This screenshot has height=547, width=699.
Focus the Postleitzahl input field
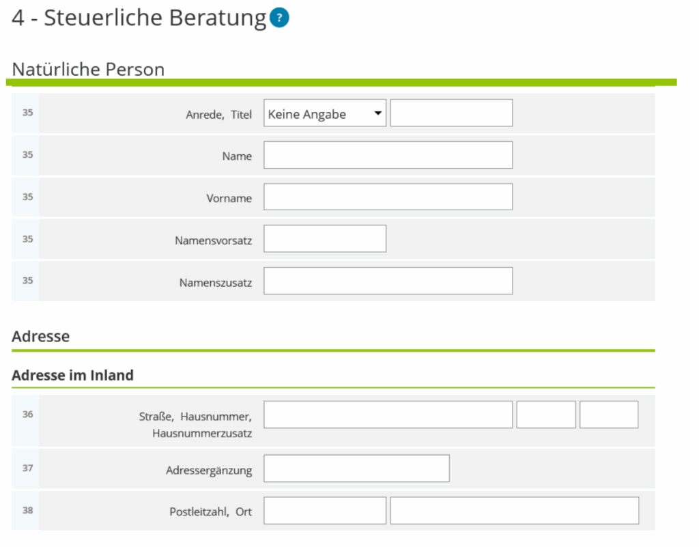(325, 511)
